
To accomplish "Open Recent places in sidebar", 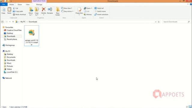I will tap(10, 39).
